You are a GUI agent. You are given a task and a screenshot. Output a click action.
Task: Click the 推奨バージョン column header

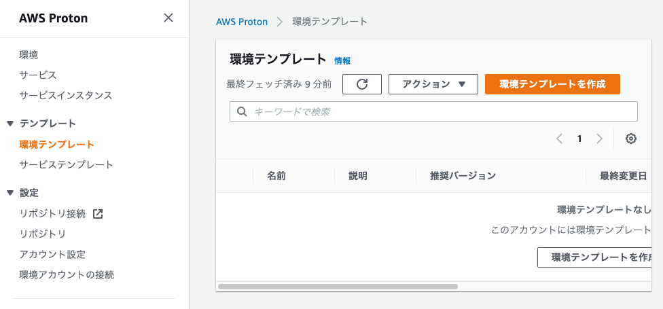(463, 176)
